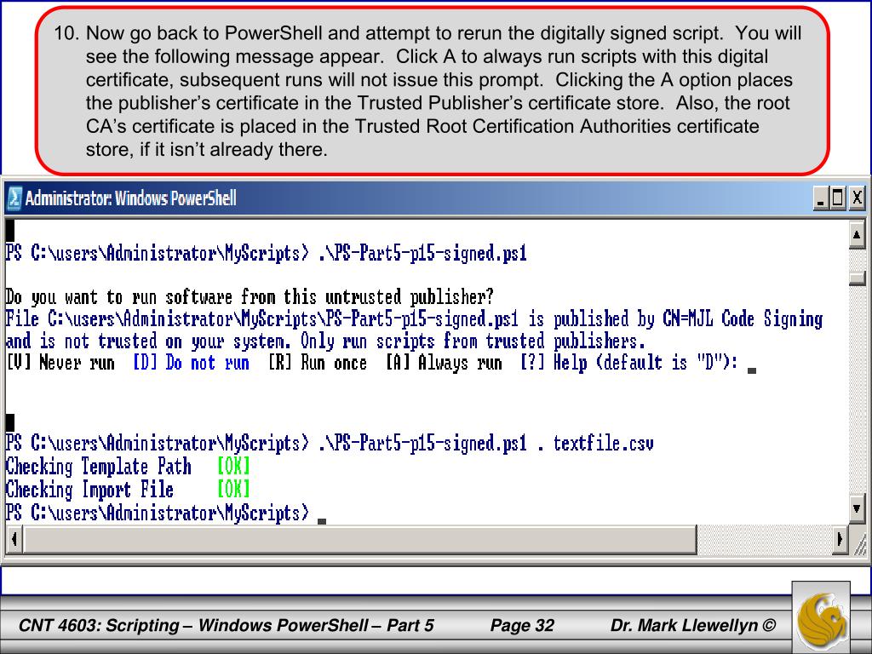Click the '[A] Always run' option text

[443, 363]
